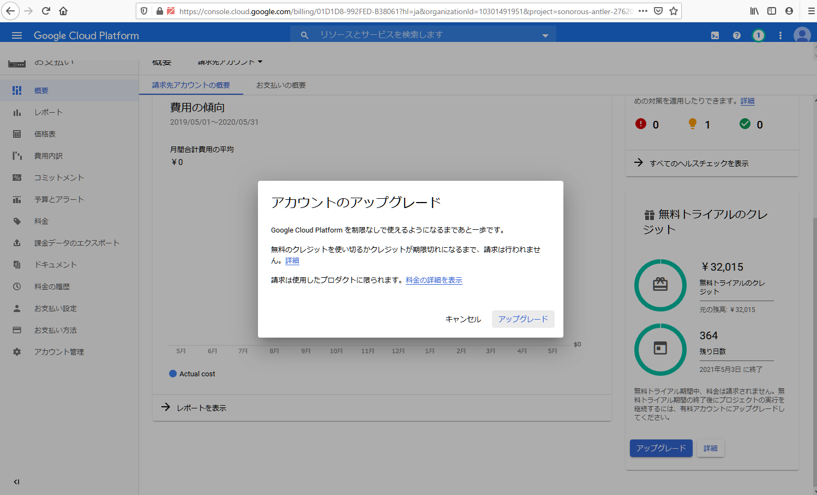Open the tracking protection shield icon
The height and width of the screenshot is (495, 817).
click(144, 11)
